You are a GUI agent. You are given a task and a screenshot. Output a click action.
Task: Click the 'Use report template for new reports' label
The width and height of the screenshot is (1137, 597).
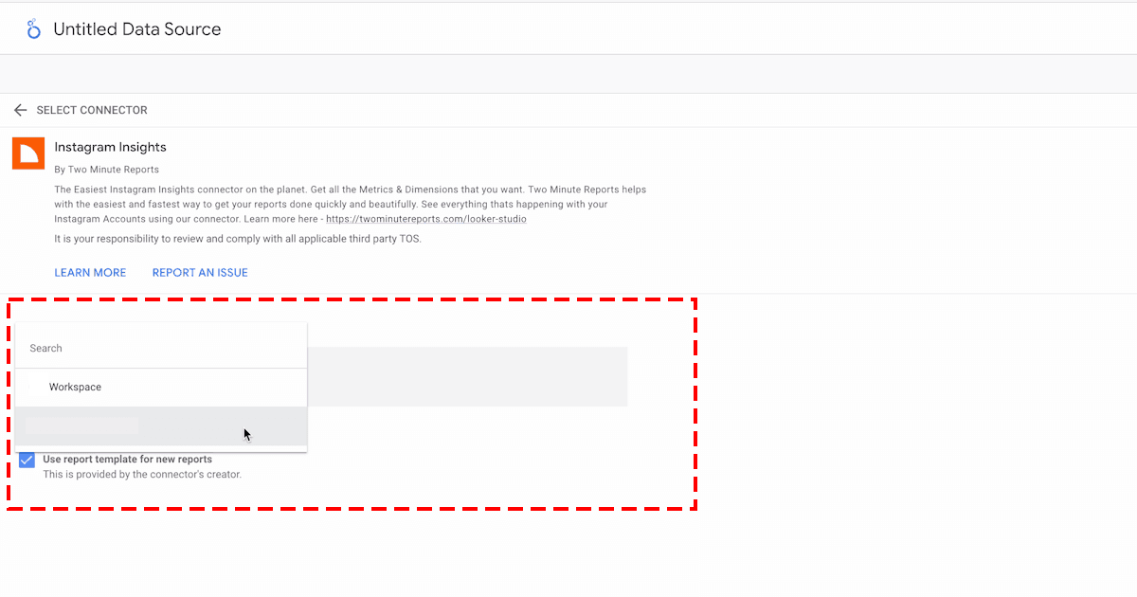127,460
